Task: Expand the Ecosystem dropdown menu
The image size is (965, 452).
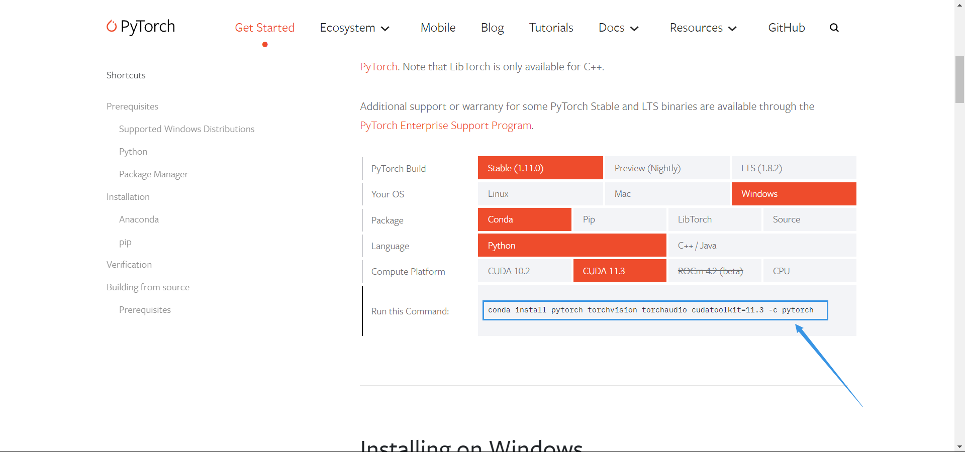Action: pos(355,28)
